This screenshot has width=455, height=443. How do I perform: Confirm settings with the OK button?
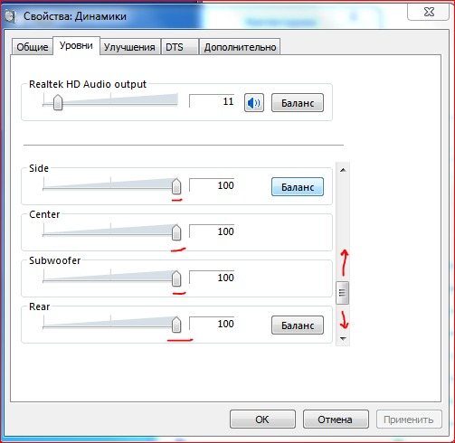(x=262, y=419)
